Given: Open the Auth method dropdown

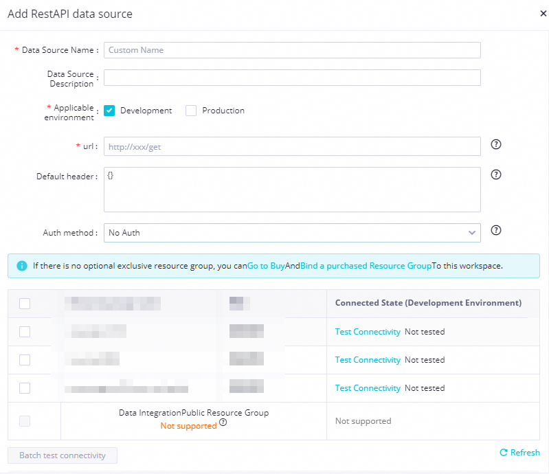Looking at the screenshot, I should pos(292,233).
